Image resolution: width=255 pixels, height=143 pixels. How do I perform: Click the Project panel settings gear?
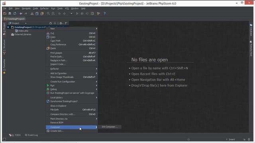(61, 23)
